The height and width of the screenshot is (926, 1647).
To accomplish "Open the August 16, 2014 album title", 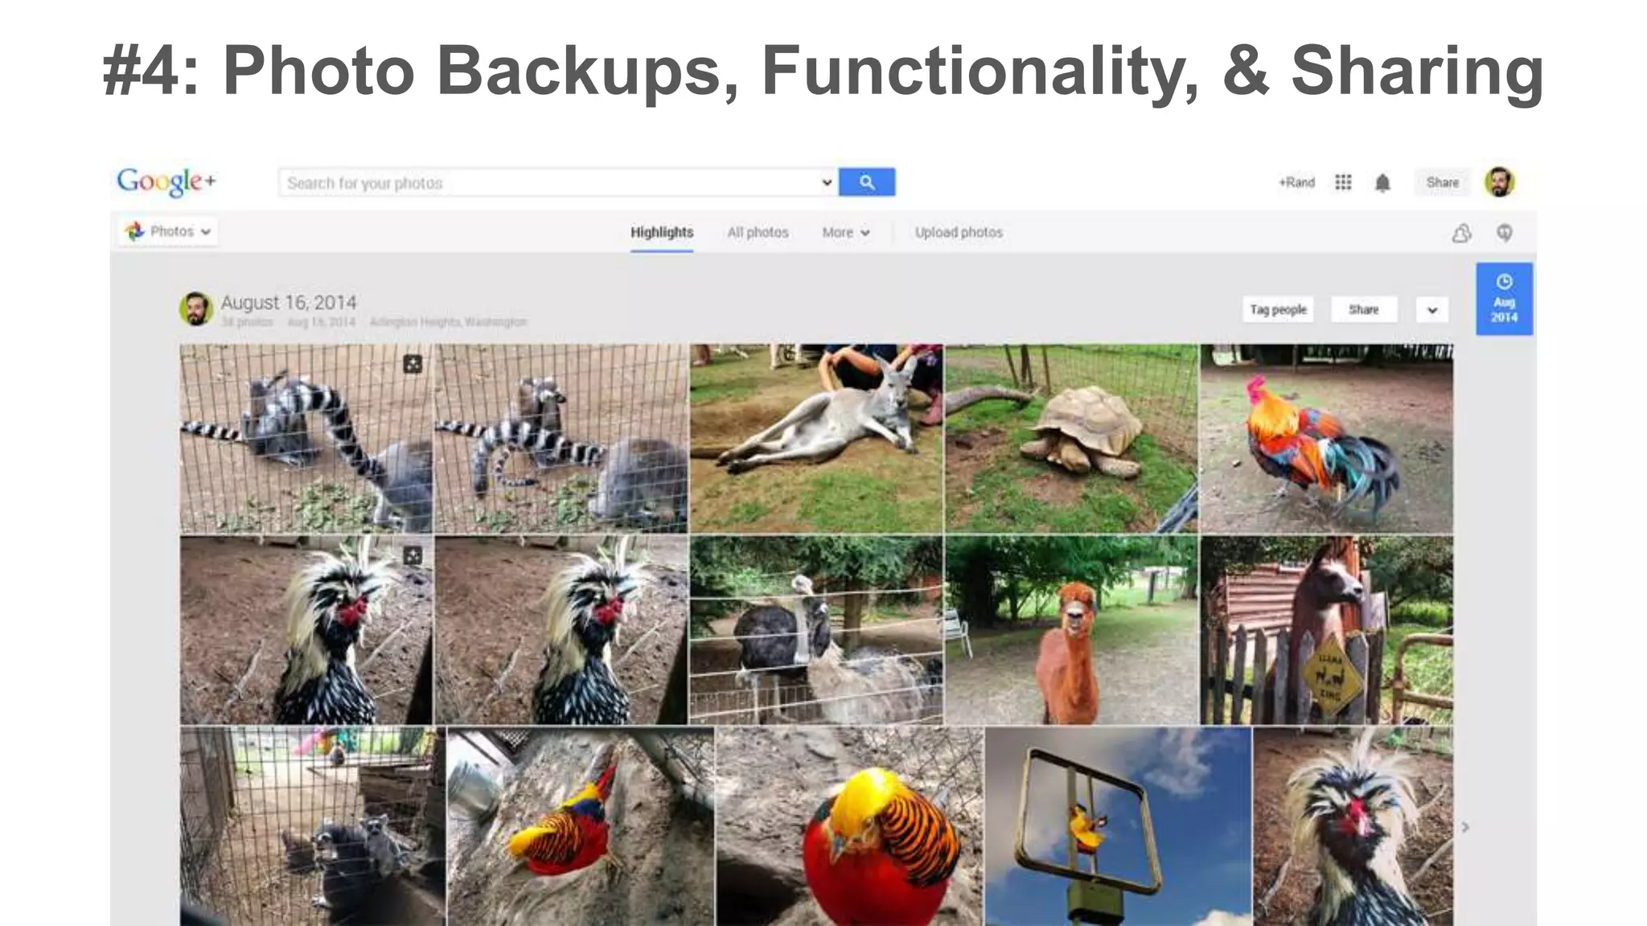I will coord(289,302).
